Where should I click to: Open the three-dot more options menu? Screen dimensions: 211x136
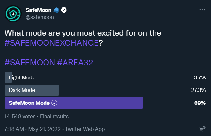pos(202,10)
